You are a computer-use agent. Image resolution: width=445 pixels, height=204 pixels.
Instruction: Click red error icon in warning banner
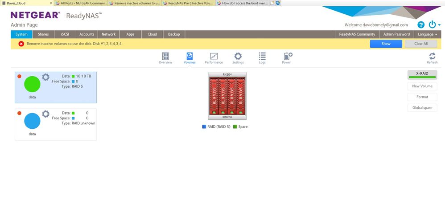coord(21,44)
